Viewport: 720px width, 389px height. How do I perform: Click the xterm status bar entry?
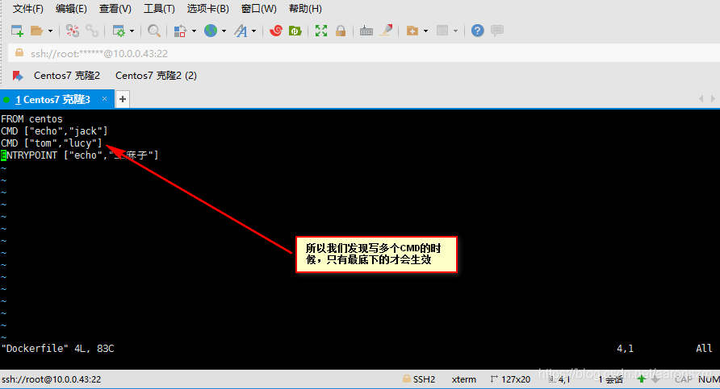[464, 379]
